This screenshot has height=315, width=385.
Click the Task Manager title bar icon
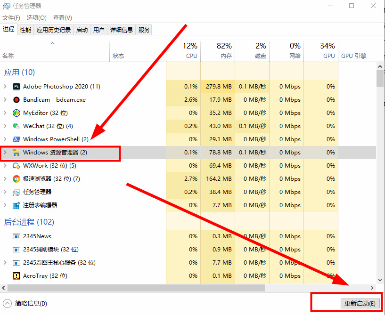pos(6,6)
